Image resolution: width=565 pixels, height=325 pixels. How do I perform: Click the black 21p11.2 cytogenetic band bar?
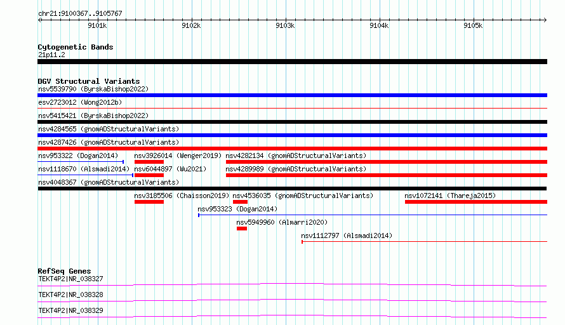pyautogui.click(x=292, y=62)
